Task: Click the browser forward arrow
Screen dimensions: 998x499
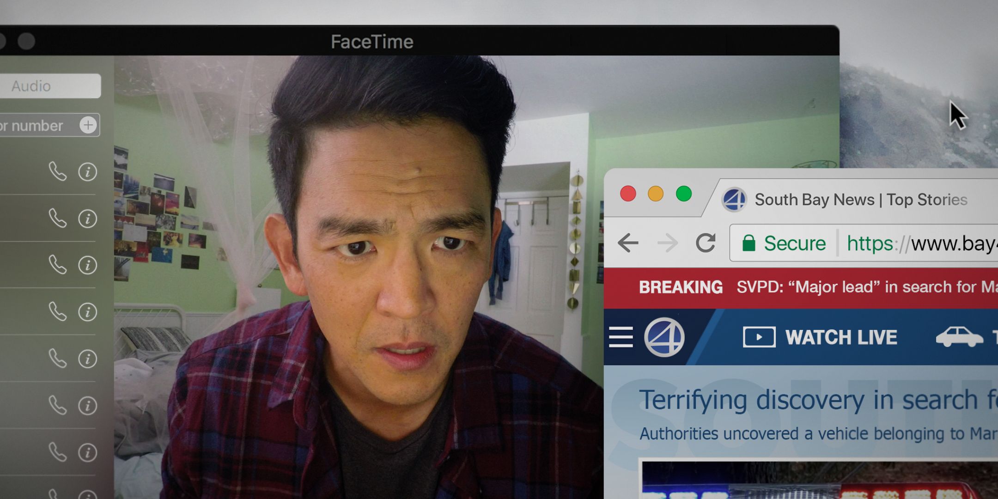Action: click(x=668, y=243)
